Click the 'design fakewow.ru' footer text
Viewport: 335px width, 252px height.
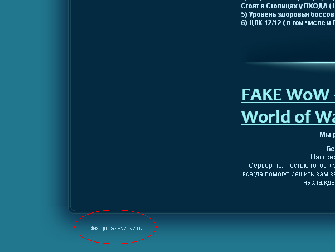[116, 228]
